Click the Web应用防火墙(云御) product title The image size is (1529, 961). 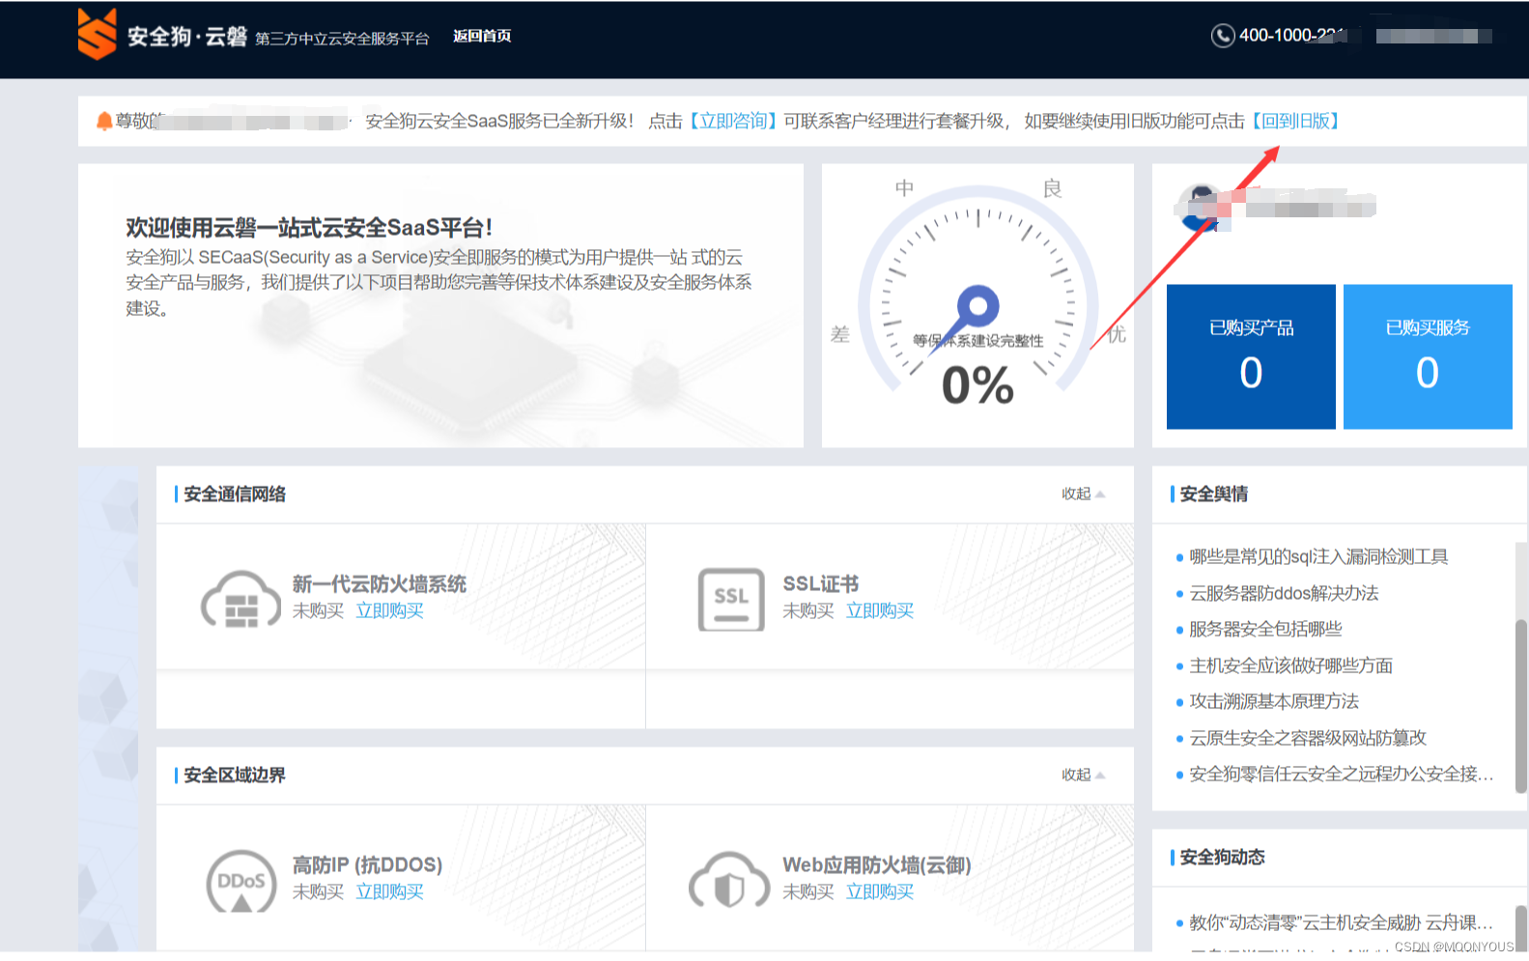pos(876,864)
